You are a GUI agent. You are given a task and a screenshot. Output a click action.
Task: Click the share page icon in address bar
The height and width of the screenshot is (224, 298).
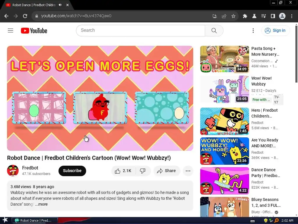tap(224, 16)
